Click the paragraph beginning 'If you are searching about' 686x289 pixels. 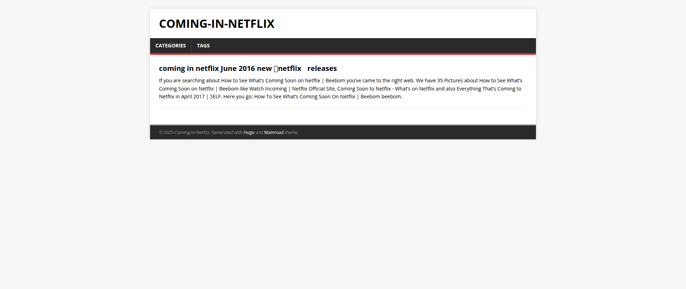pyautogui.click(x=343, y=89)
